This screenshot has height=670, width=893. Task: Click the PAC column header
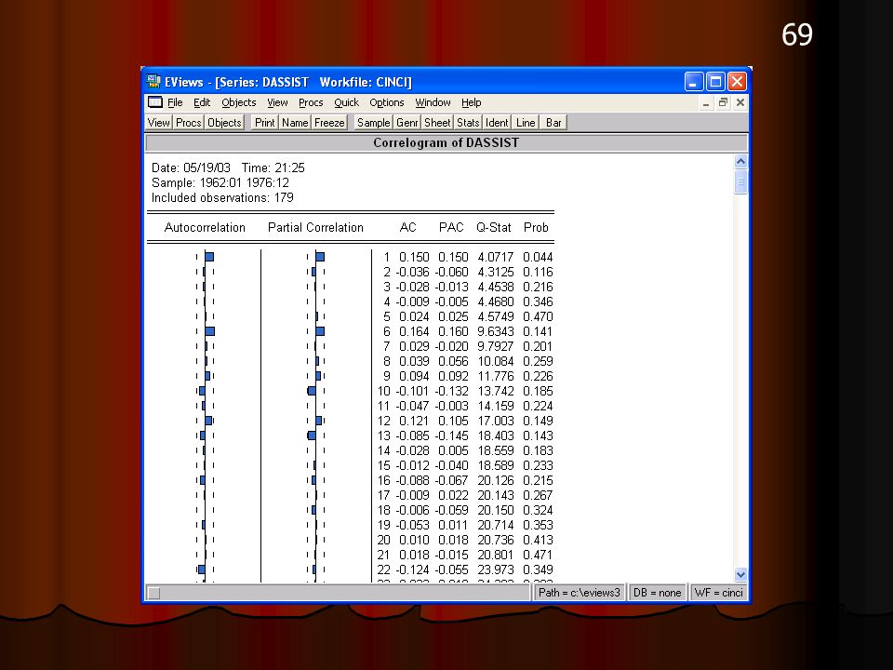point(451,227)
